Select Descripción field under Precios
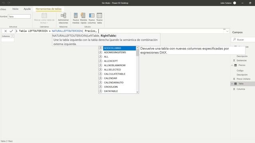 click(x=242, y=75)
